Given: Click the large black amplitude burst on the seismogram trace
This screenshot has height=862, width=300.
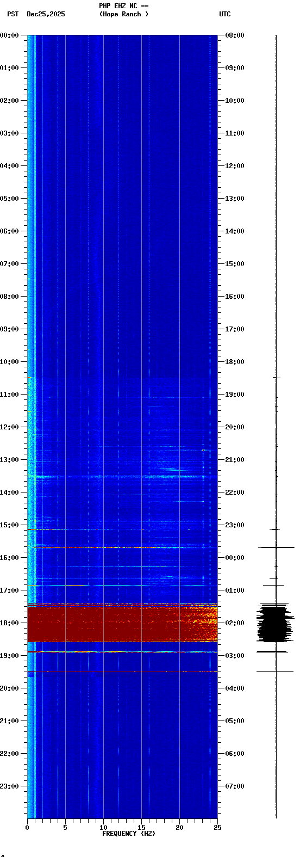Looking at the screenshot, I should point(276,623).
